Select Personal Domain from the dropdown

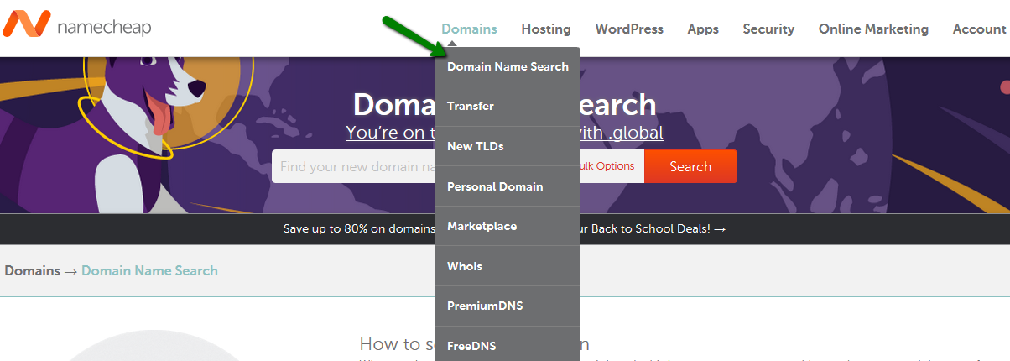tap(508, 186)
